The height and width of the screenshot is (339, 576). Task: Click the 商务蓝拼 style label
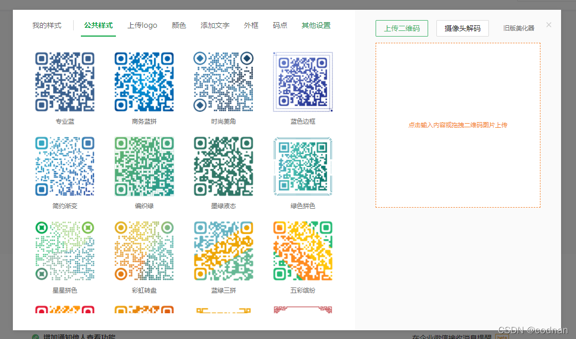click(x=144, y=121)
